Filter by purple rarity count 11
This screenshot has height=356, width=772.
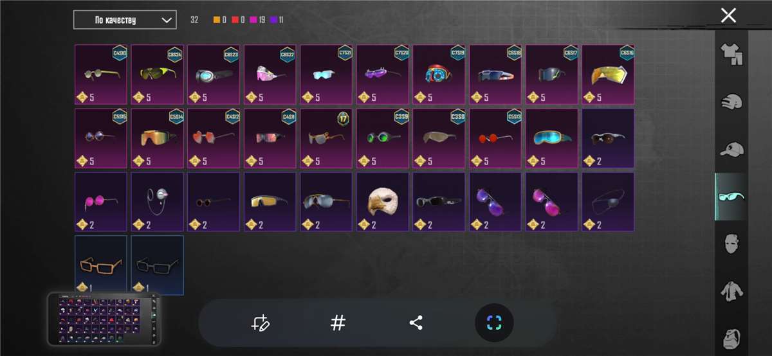pos(277,20)
